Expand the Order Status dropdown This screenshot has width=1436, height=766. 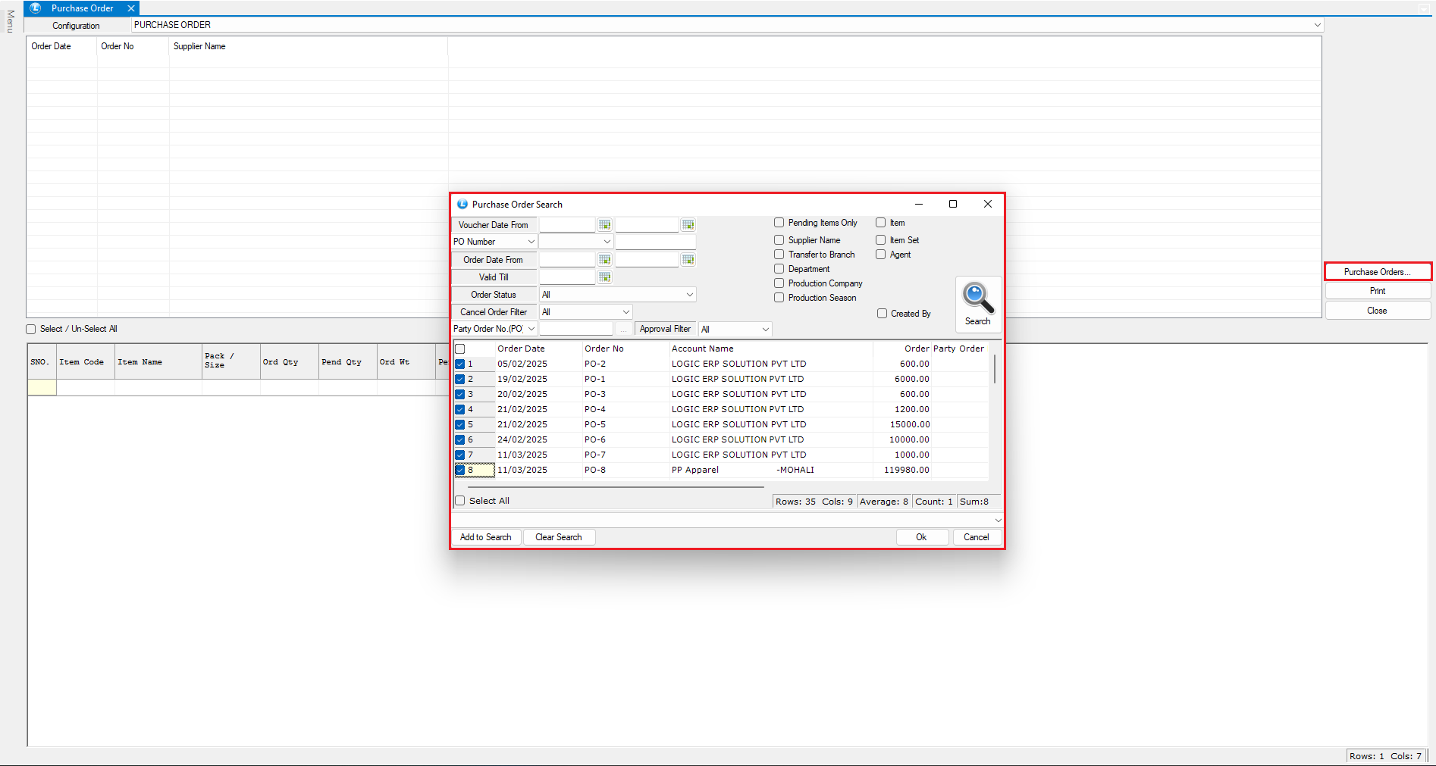coord(689,295)
